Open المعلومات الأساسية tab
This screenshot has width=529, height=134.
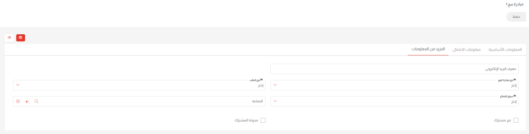coord(505,50)
